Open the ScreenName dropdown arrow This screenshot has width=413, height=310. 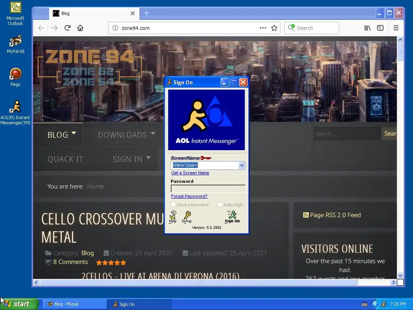(242, 165)
